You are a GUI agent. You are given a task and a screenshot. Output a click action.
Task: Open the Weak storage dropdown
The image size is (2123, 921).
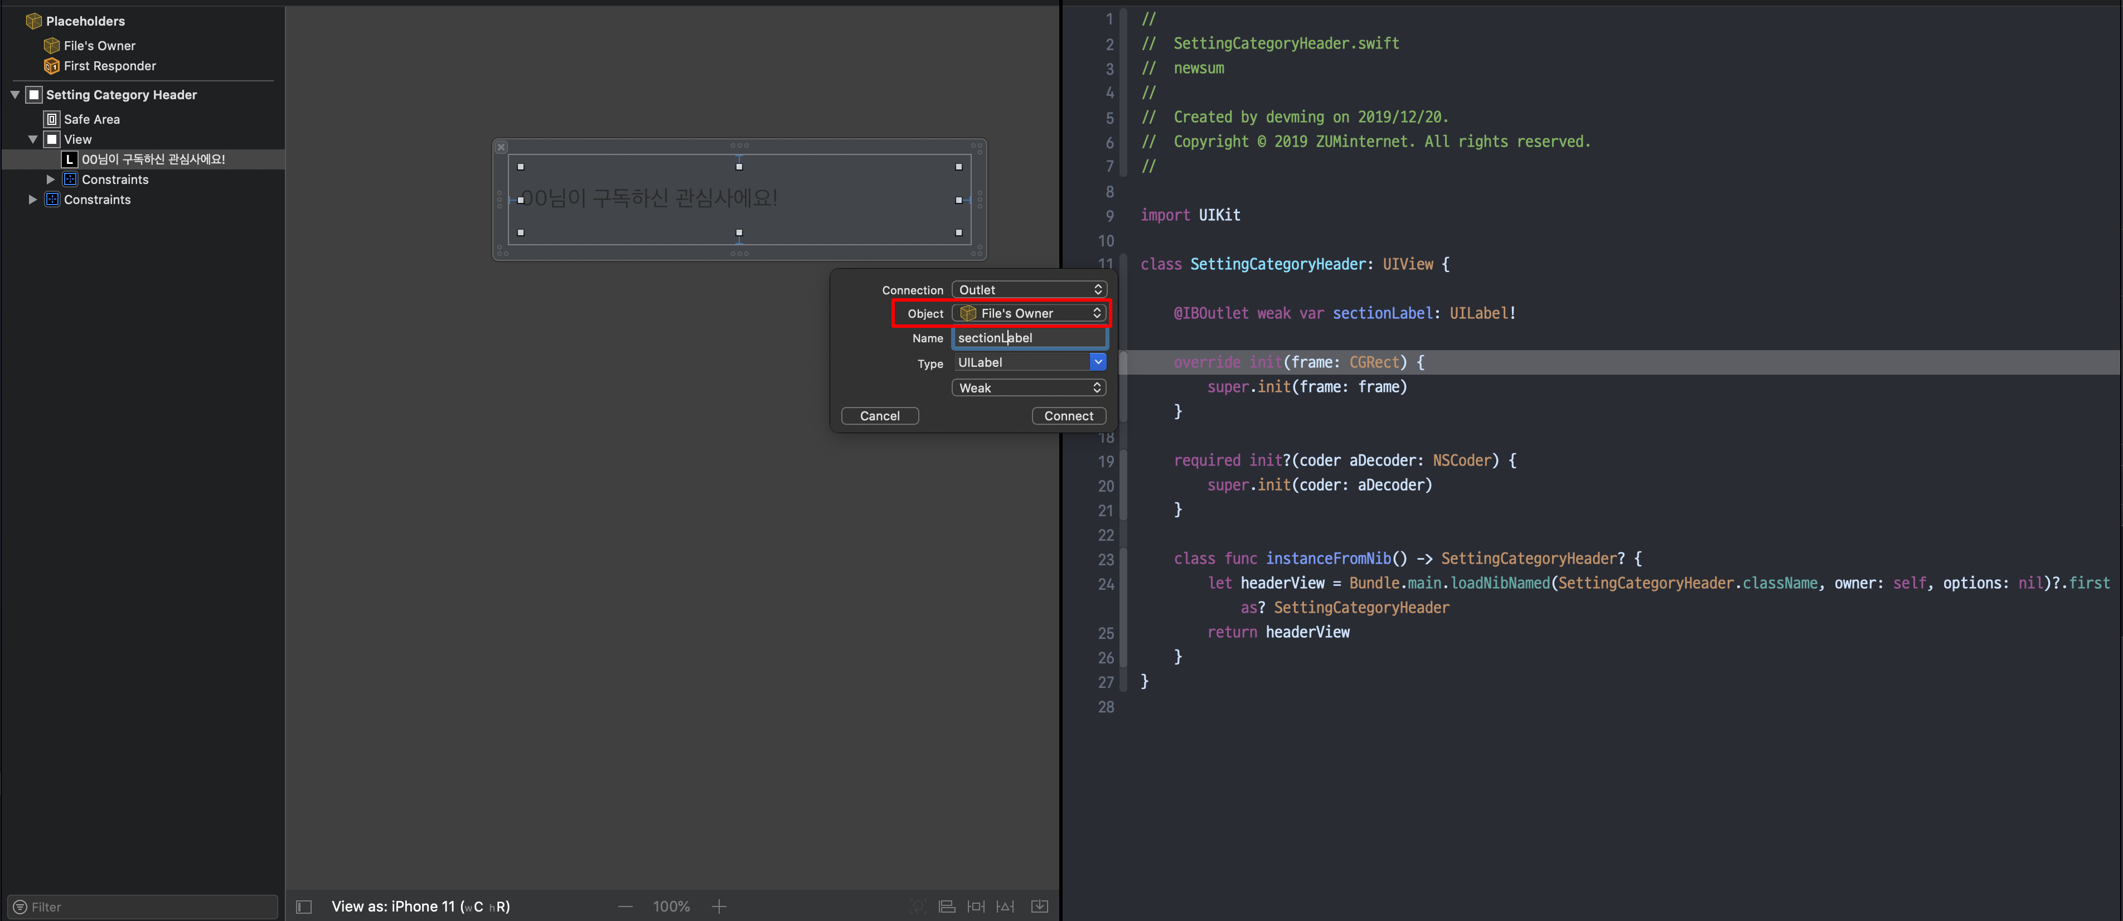1029,388
